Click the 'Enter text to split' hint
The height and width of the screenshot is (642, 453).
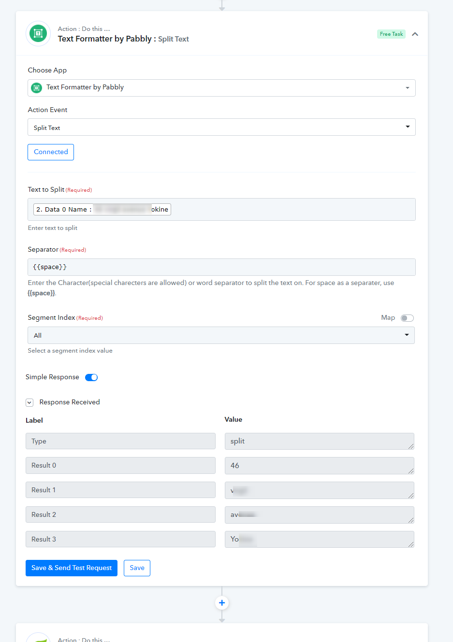[x=53, y=228]
